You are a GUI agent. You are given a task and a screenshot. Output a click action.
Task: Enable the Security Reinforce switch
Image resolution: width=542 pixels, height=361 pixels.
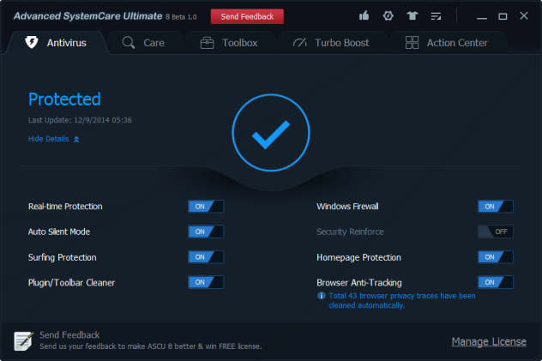point(496,232)
